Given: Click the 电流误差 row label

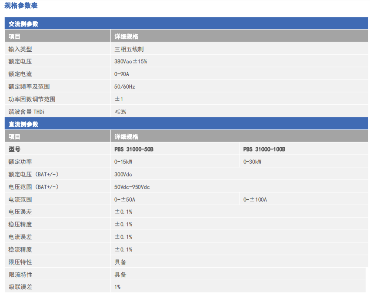Looking at the screenshot, I should pyautogui.click(x=20, y=237).
